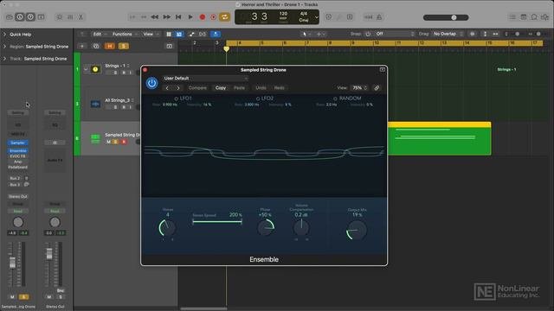
Task: Record-enable the Sampled String Drone track
Action: (x=124, y=142)
